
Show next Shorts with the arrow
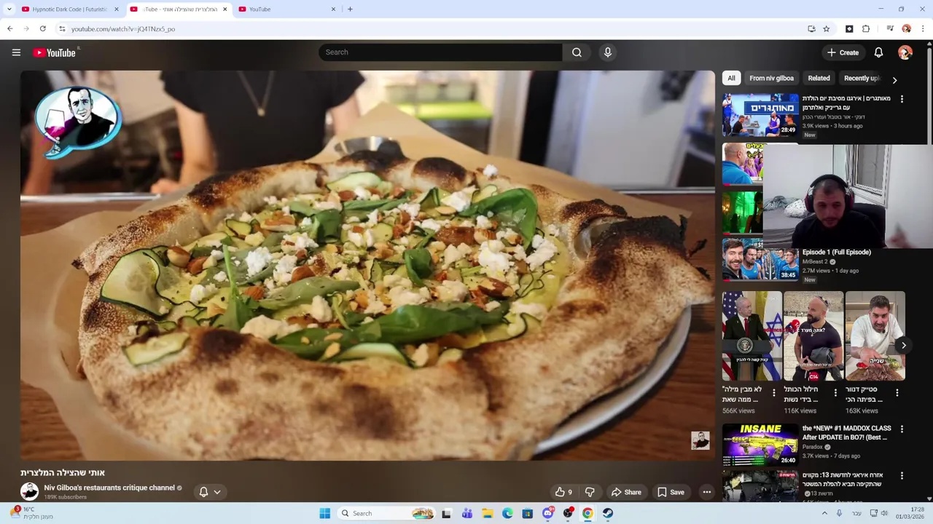[x=903, y=346]
